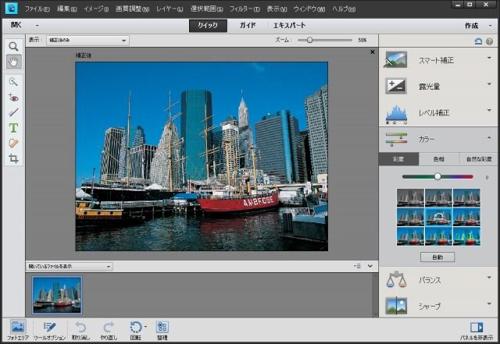Open the ファイル menu
The width and height of the screenshot is (500, 344).
tap(37, 9)
